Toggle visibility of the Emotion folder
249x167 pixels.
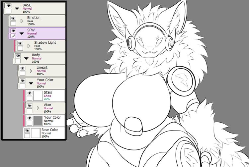click(x=13, y=18)
